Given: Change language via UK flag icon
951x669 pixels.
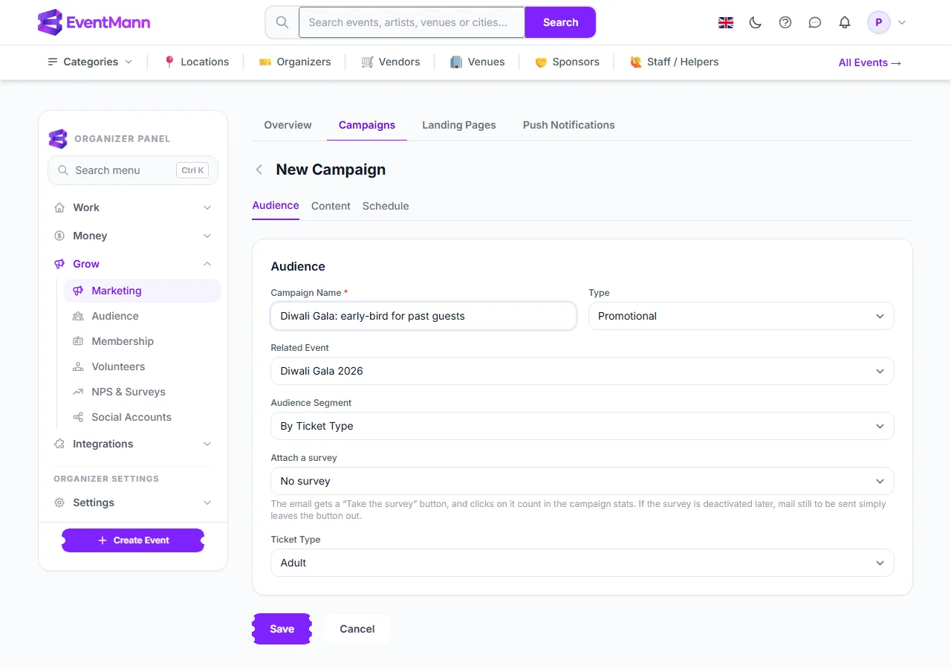Looking at the screenshot, I should 726,22.
